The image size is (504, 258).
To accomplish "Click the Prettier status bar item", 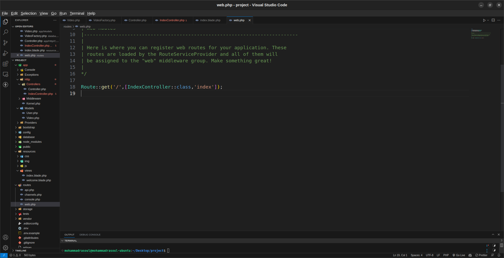I will (481, 255).
